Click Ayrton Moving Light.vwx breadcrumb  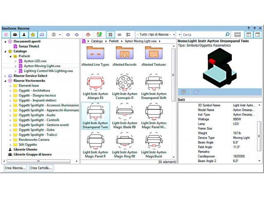141,41
